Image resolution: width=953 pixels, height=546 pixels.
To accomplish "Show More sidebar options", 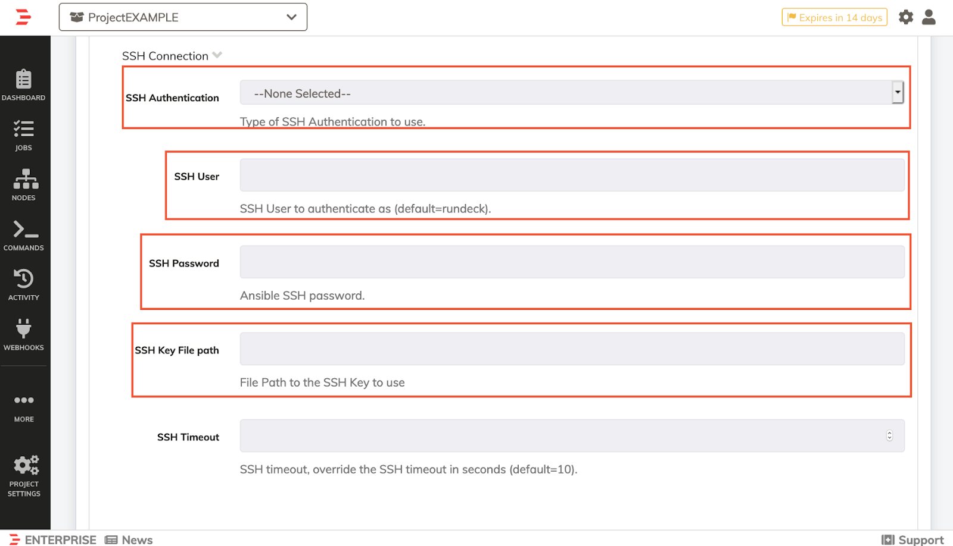I will [24, 408].
